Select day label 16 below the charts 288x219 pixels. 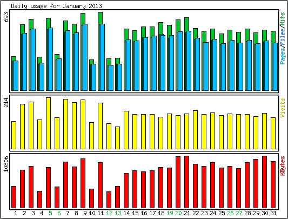click(x=144, y=213)
